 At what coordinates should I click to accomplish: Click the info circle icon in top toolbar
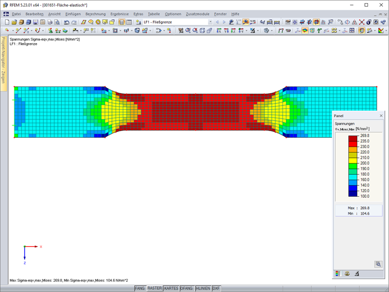click(x=369, y=22)
